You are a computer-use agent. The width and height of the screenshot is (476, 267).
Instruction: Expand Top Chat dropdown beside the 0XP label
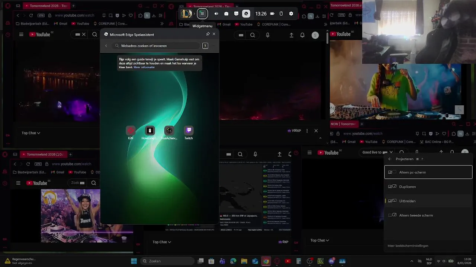coord(162,242)
